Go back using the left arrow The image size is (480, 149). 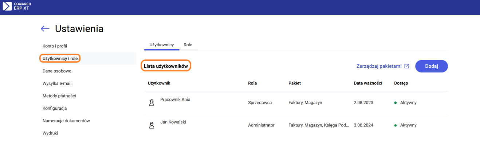click(45, 29)
